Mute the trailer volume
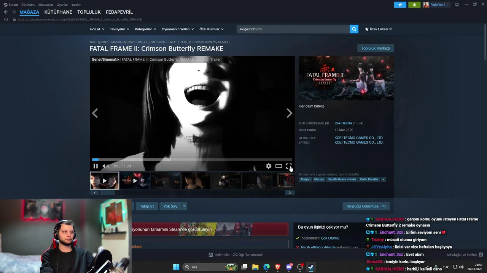 (105, 166)
